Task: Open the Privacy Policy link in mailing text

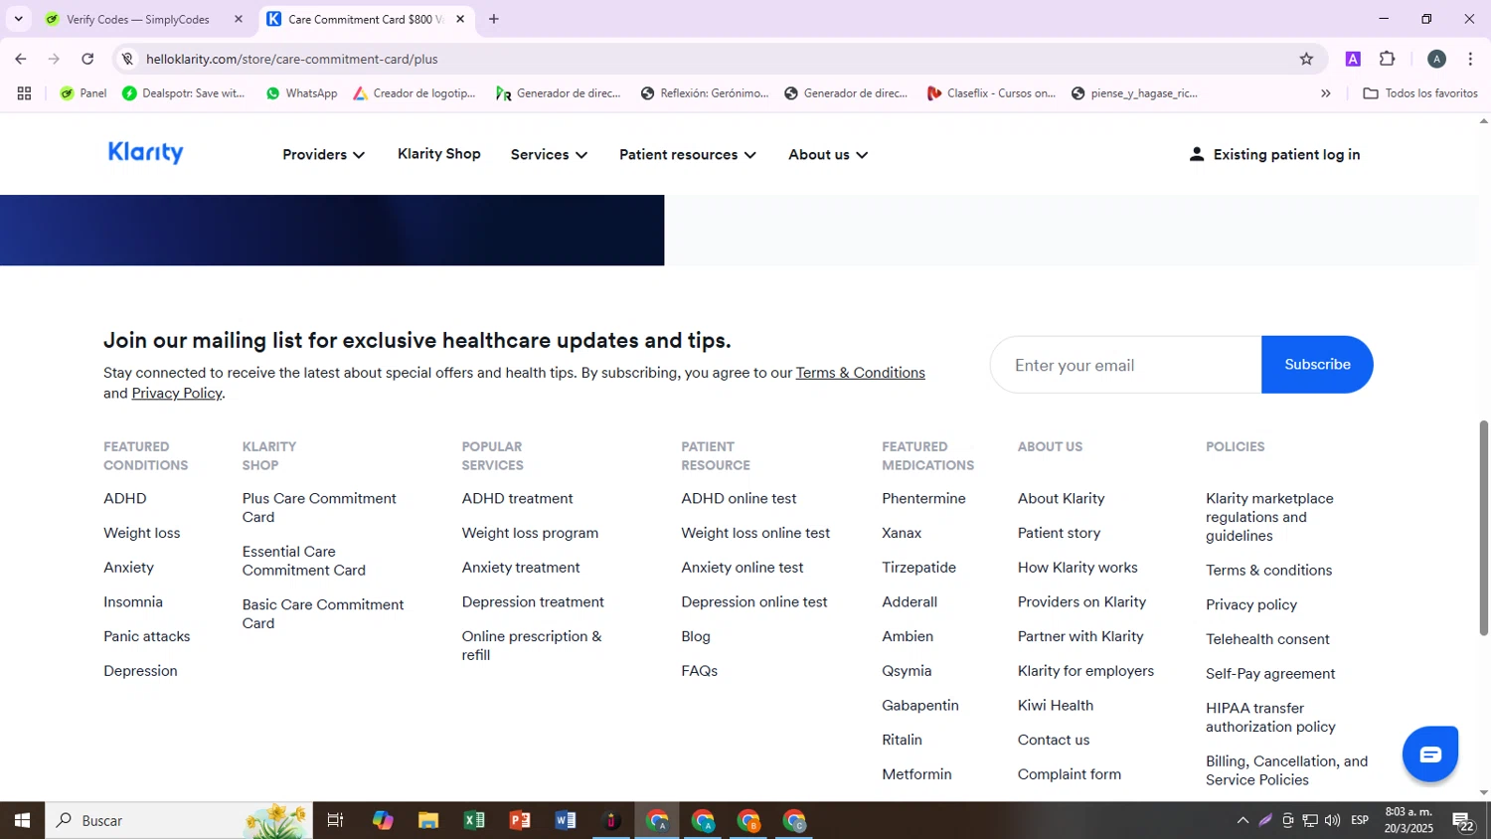Action: tap(177, 393)
